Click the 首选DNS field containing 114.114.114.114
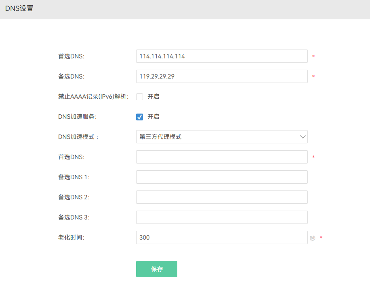Image resolution: width=370 pixels, height=296 pixels. click(x=222, y=56)
